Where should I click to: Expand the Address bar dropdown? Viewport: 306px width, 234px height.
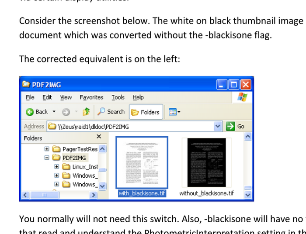pos(218,127)
